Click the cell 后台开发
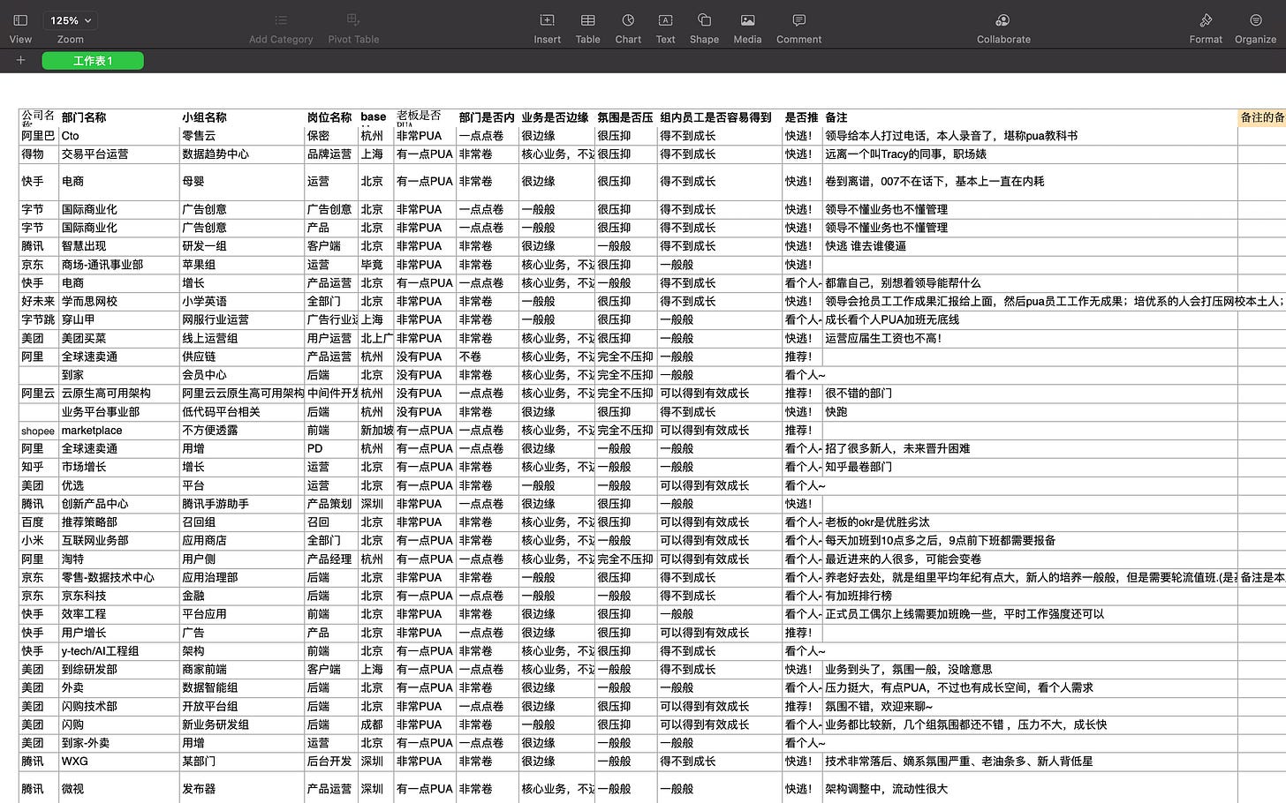The height and width of the screenshot is (803, 1286). tap(331, 762)
